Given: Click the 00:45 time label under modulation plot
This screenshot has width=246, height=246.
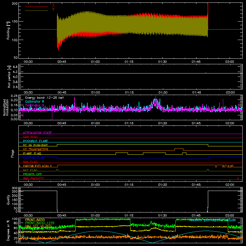Looking at the screenshot, I should click(62, 123).
